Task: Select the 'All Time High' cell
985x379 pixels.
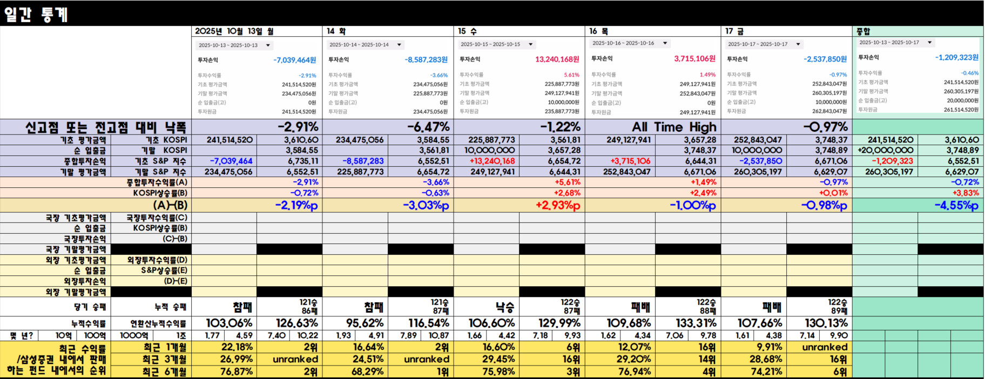Action: pyautogui.click(x=653, y=127)
